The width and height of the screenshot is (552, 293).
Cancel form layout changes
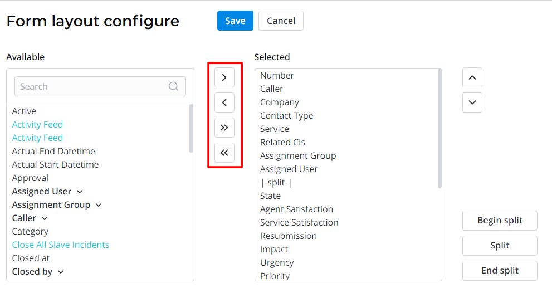[281, 21]
